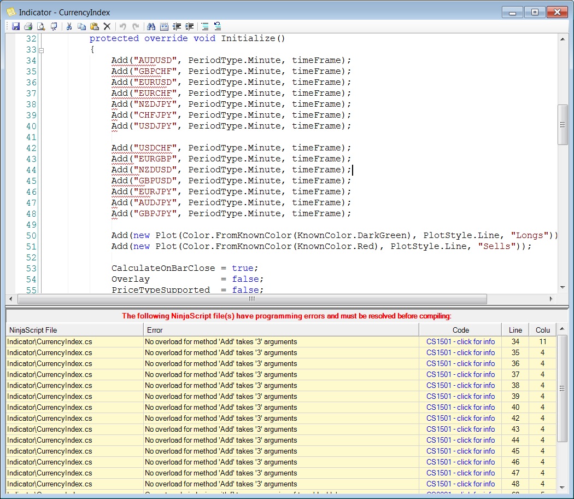
Task: Open CS1501 info link for line 34
Action: (x=460, y=342)
